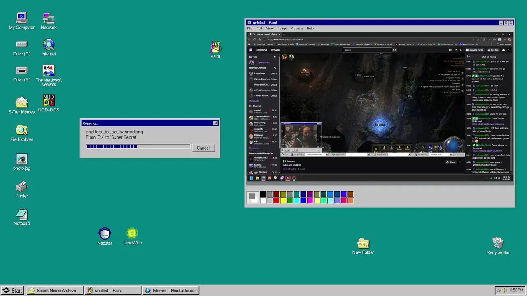Screen dimensions: 527x296
Task: Click chatters_to_be_banned.png filename in Copying dialog
Action: pyautogui.click(x=114, y=132)
